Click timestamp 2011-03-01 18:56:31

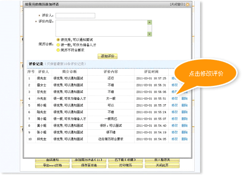tap(151, 85)
